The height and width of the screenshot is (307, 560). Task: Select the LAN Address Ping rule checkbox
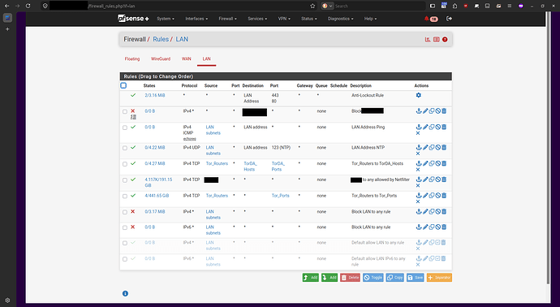pyautogui.click(x=125, y=128)
